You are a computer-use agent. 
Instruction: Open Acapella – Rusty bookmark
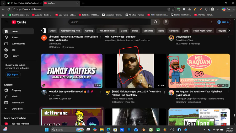tap(42, 15)
